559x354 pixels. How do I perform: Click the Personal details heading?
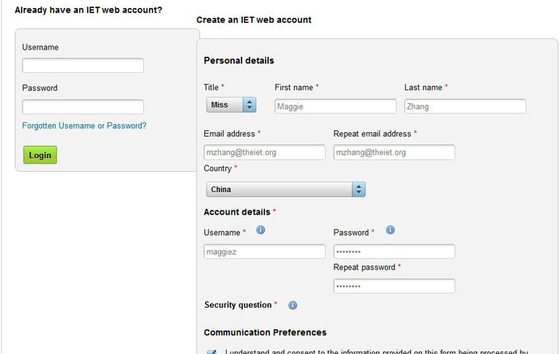[239, 61]
